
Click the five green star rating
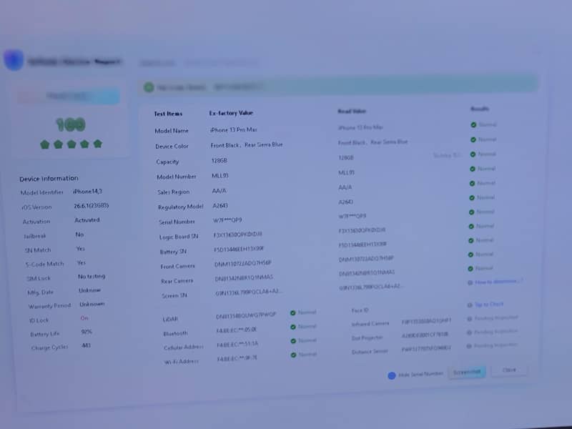click(x=71, y=144)
